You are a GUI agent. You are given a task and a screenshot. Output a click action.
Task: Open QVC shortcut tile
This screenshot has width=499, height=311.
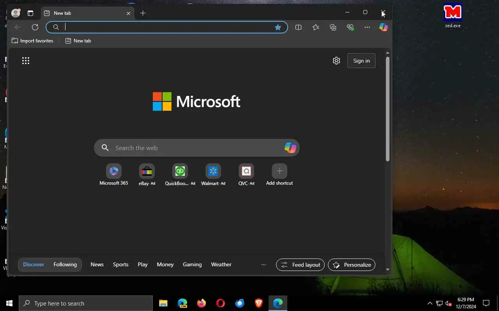coord(246,174)
